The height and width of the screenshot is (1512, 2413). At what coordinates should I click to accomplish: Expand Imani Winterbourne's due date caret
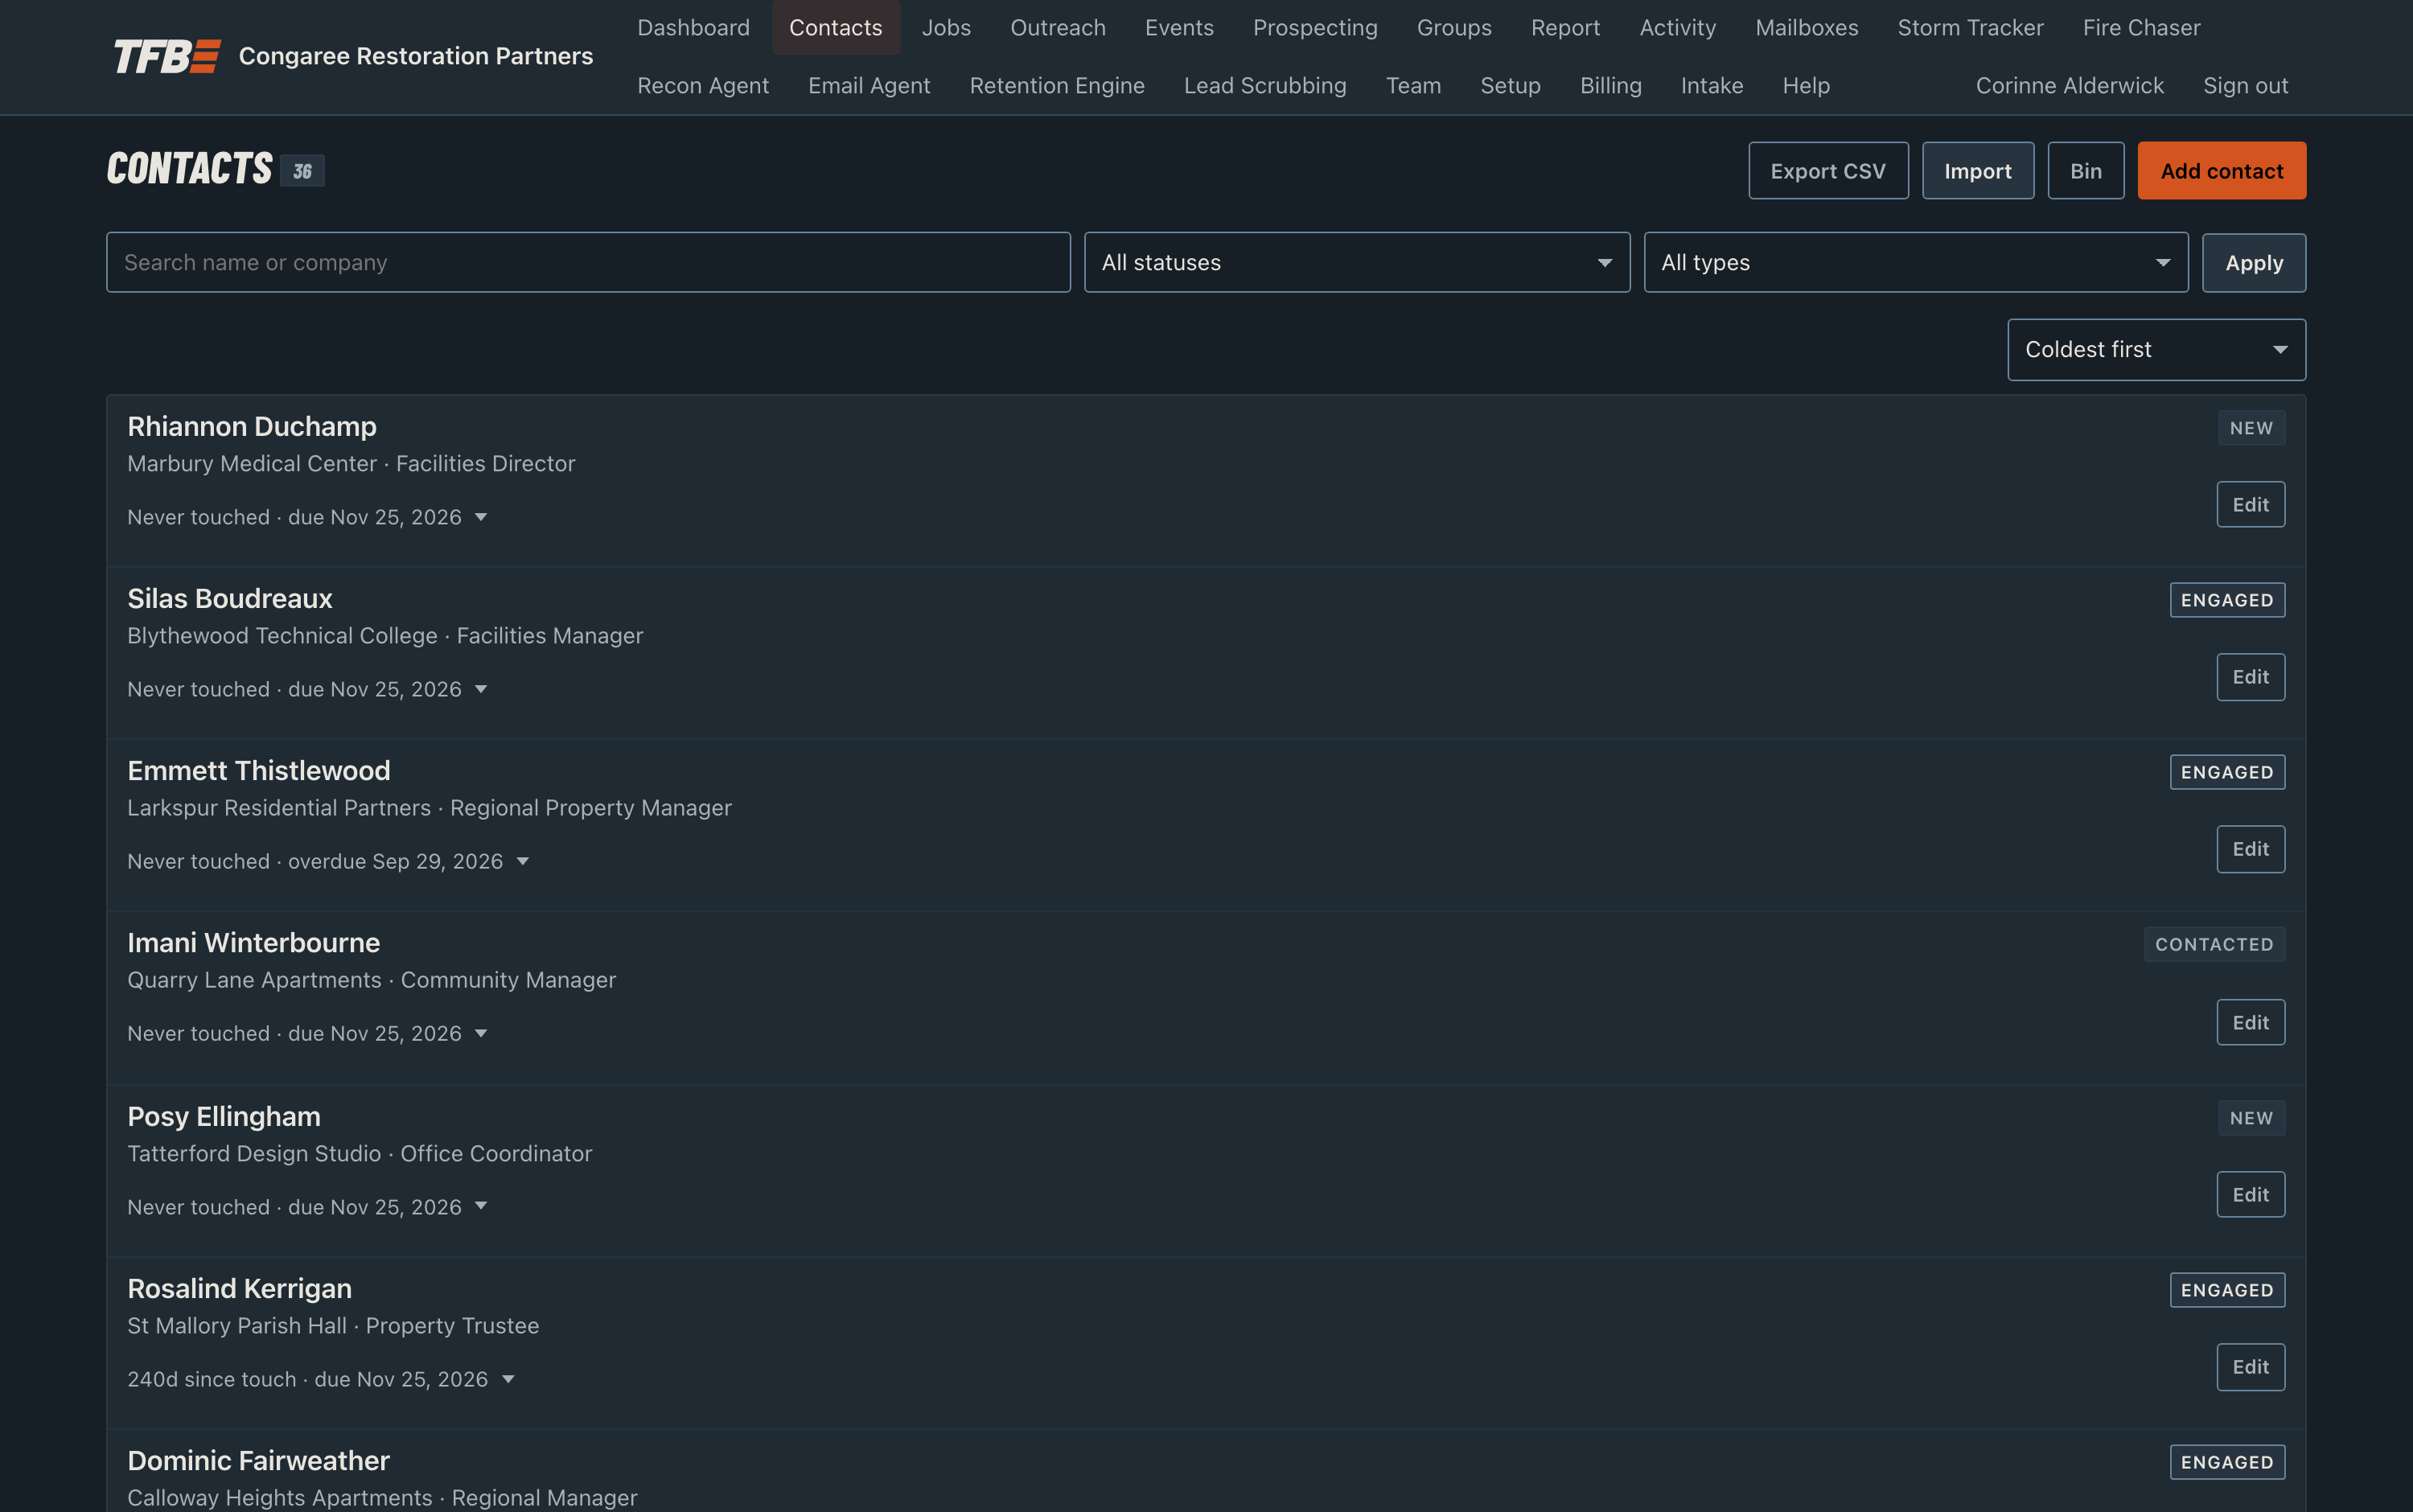[481, 1033]
